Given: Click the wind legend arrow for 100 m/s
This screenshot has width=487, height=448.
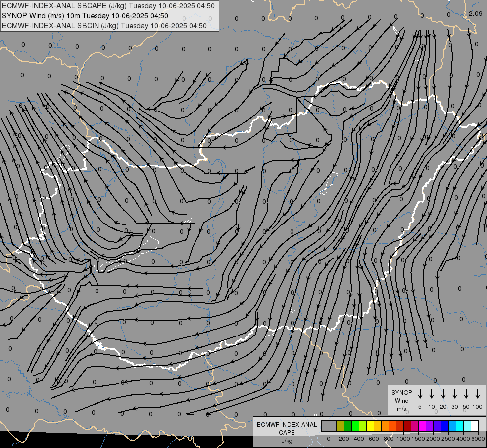Looking at the screenshot, I should coord(478,394).
